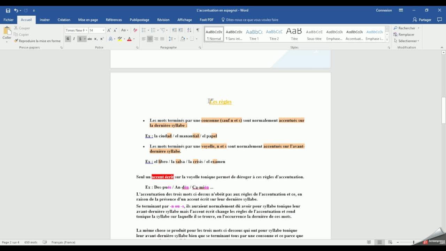
Task: Switch to the Révision tab
Action: coord(163,20)
